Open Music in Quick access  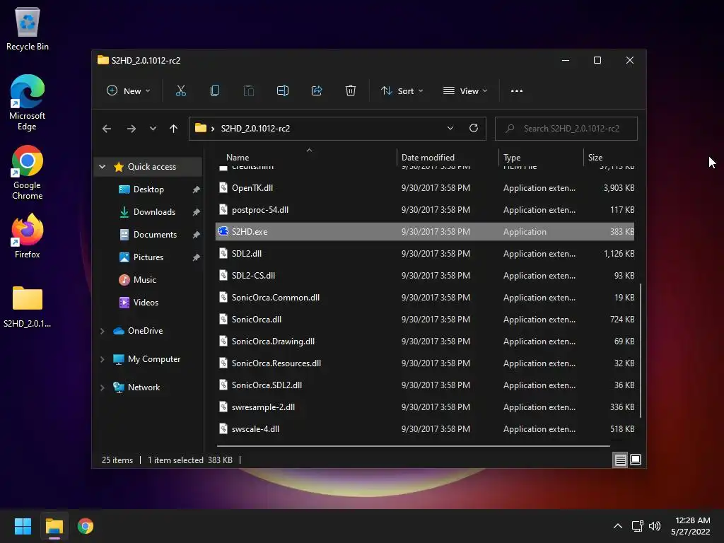click(144, 280)
